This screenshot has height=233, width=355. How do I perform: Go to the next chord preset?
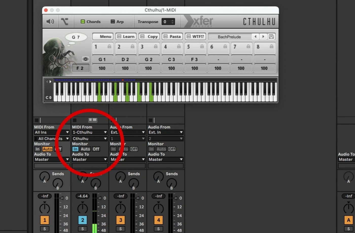[x=263, y=36]
